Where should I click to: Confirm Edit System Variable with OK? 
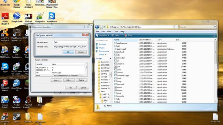68,52
